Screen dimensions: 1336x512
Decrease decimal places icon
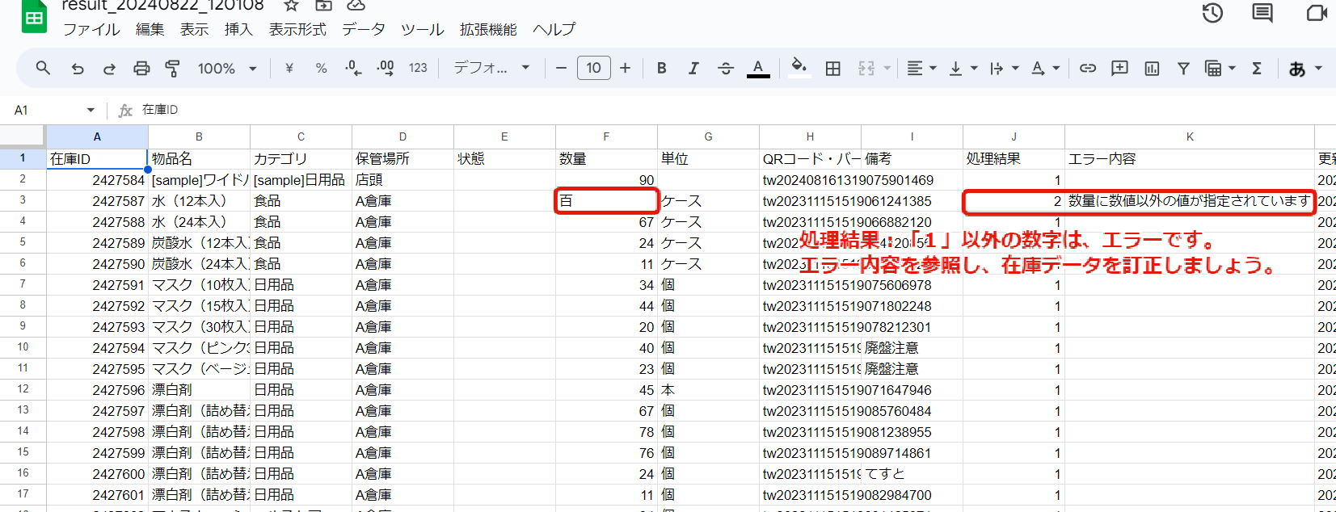click(353, 69)
